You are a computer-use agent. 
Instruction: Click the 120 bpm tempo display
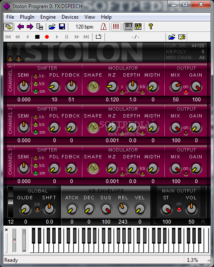pyautogui.click(x=84, y=27)
